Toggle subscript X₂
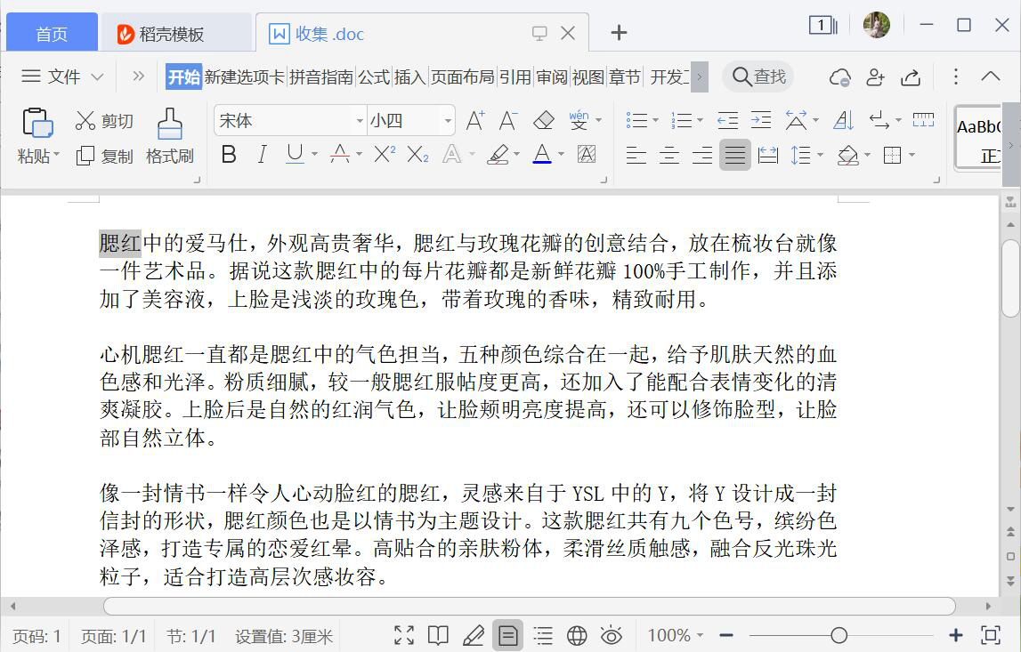The image size is (1021, 652). 417,154
